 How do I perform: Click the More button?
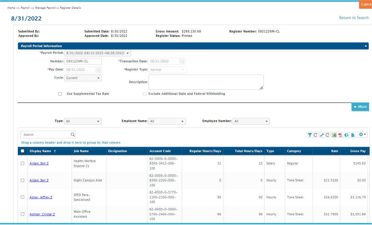tap(360, 107)
